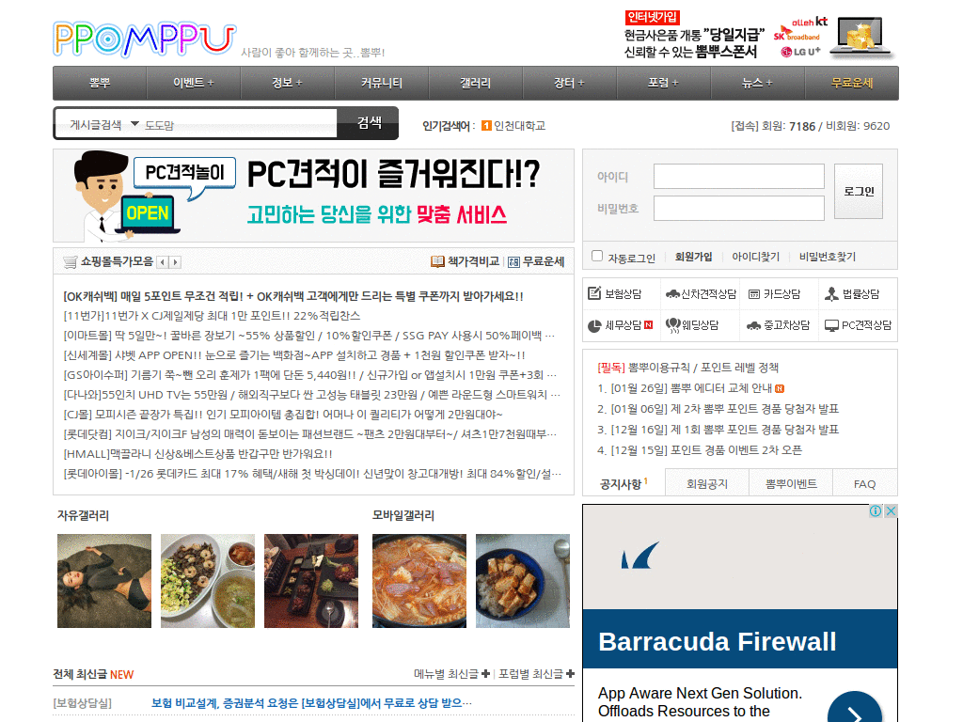Image resolution: width=963 pixels, height=722 pixels.
Task: Open first 자유갤러리 thumbnail of reclining woman
Action: [x=104, y=581]
